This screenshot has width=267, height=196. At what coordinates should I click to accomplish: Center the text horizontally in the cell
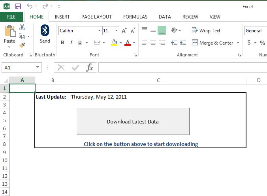point(153,43)
